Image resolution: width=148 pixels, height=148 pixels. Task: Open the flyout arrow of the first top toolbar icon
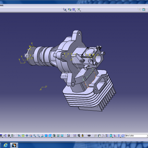(66, 11)
